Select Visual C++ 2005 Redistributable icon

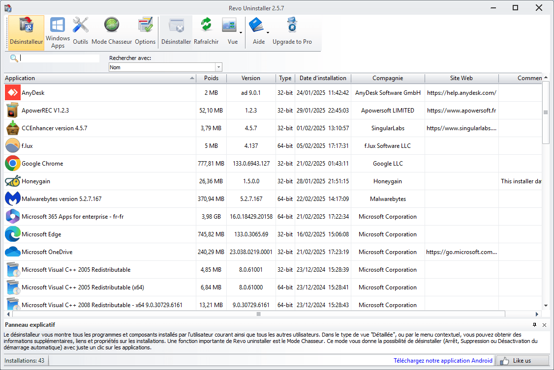tap(13, 269)
